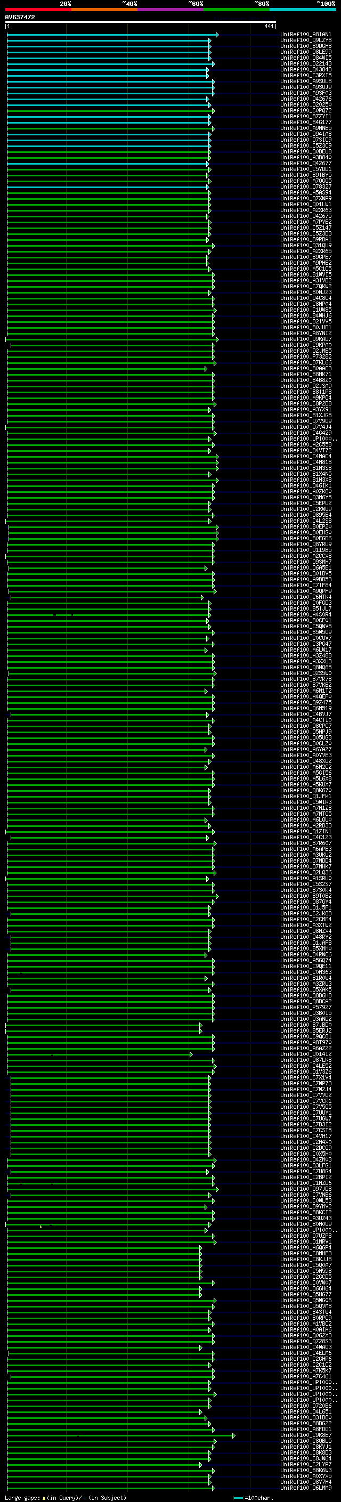This screenshot has height=1502, width=341.
Task: Select UniRef100_C7X1V4 label
Action: [x=306, y=1077]
